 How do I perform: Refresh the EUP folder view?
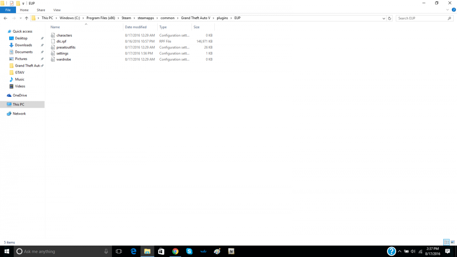tap(389, 18)
